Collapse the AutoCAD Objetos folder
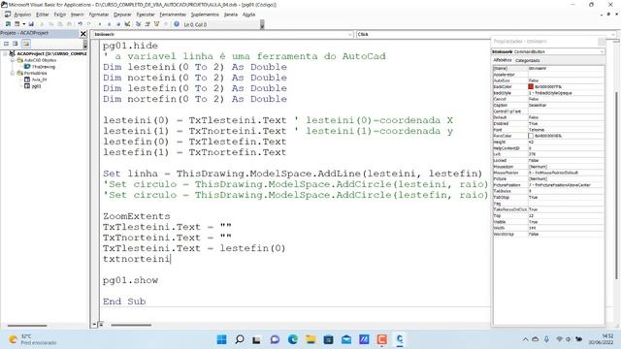This screenshot has height=349, width=621. [x=13, y=60]
